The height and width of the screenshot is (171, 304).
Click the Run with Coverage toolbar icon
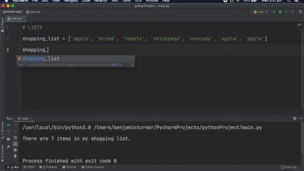pos(286,12)
